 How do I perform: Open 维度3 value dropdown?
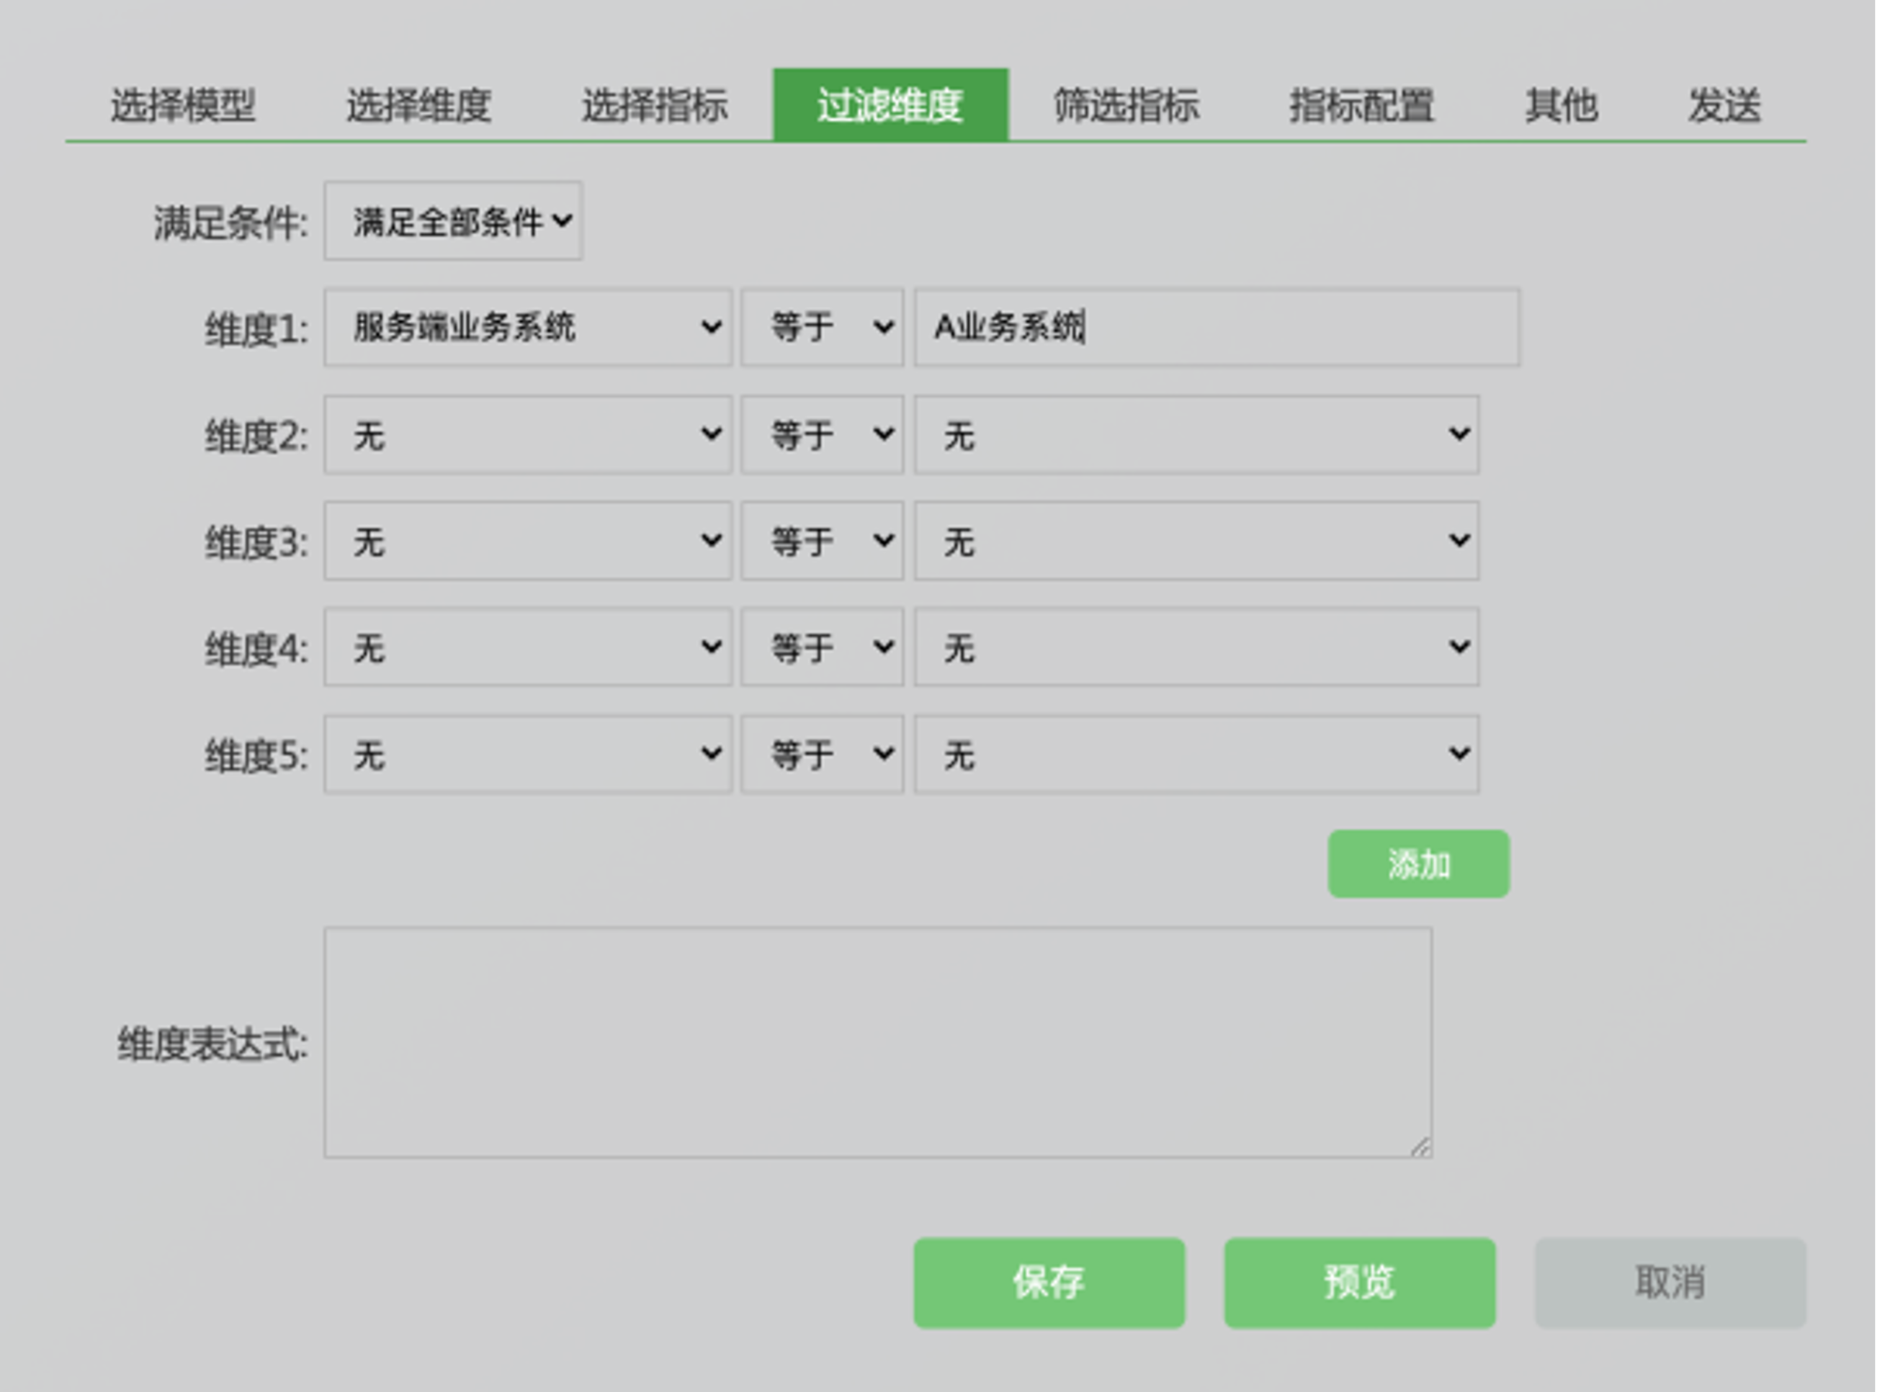[x=1196, y=542]
